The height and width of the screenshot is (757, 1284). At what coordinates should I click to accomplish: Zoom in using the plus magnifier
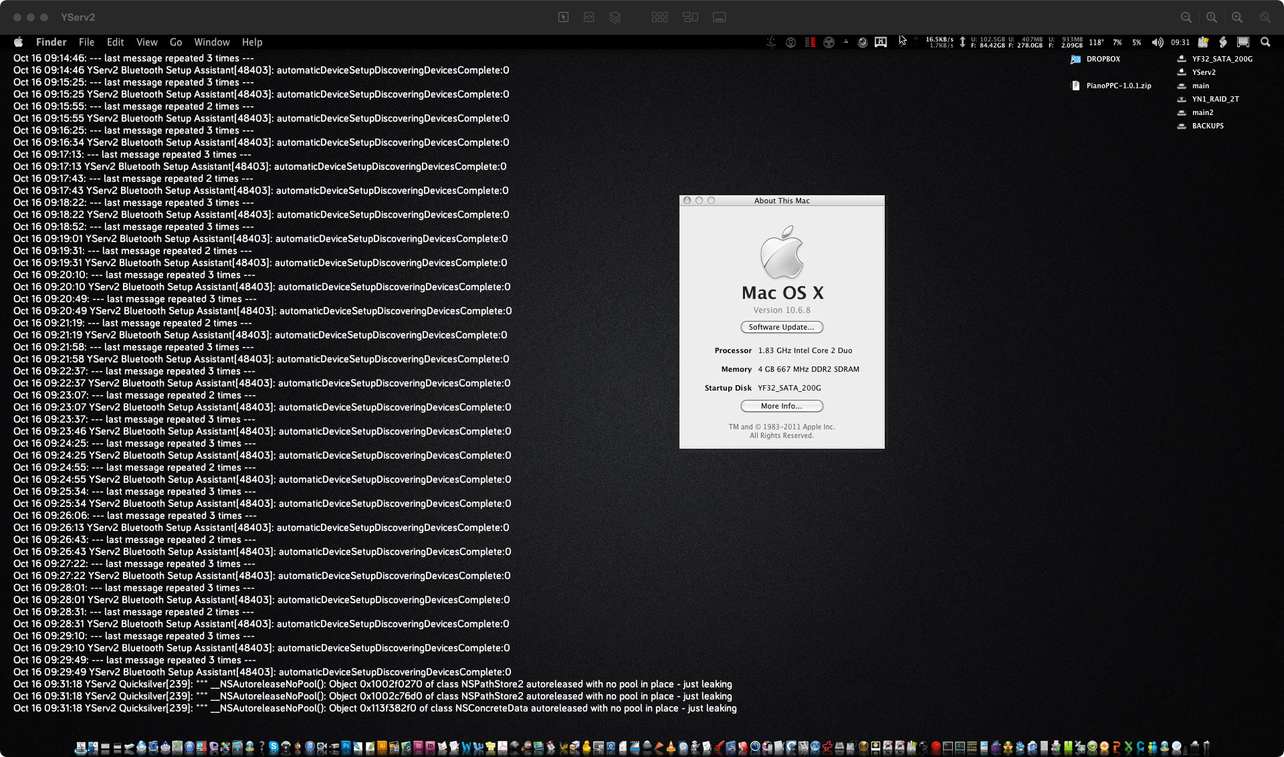click(1237, 17)
